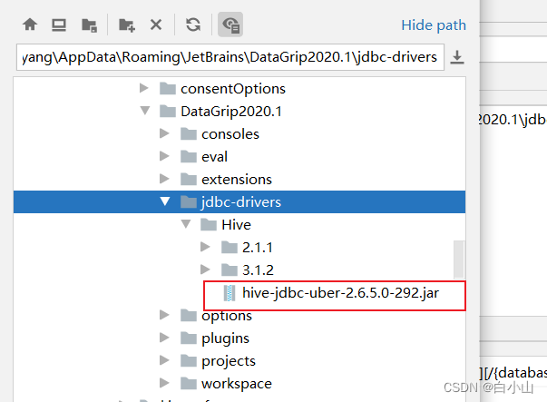
Task: Select the options folder row
Action: click(239, 316)
